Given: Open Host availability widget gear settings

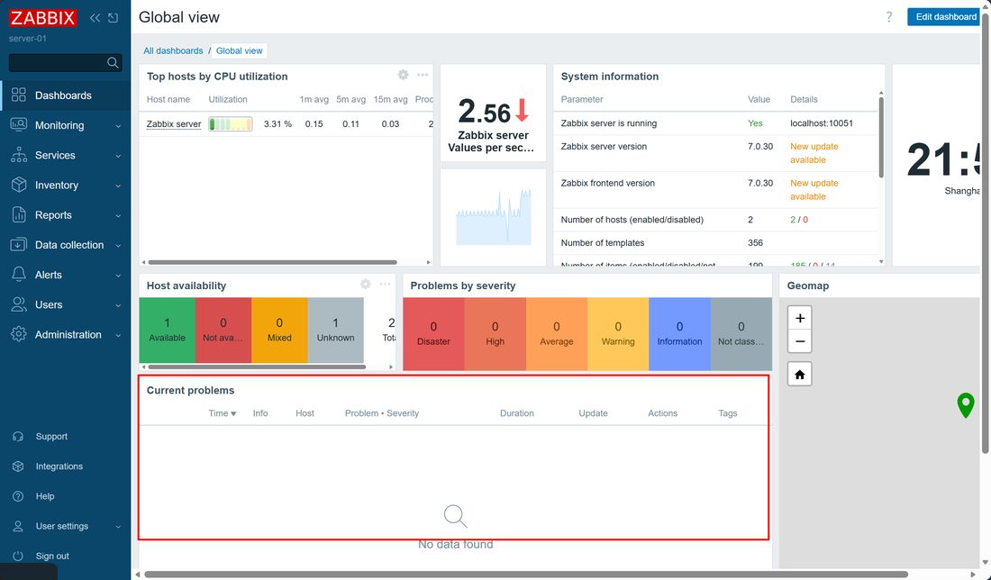Looking at the screenshot, I should point(365,285).
